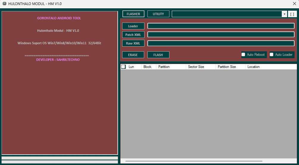Tick the select-all checkbox in table header
Screen dimensions: 299x165
tap(123, 67)
